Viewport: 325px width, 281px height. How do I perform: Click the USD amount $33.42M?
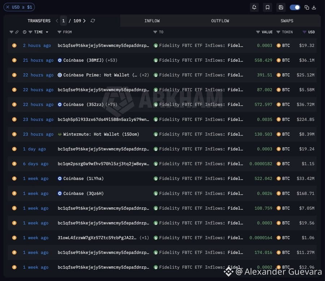click(x=305, y=178)
